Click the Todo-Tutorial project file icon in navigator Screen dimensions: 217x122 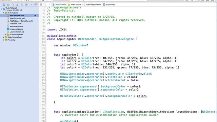tap(4, 9)
